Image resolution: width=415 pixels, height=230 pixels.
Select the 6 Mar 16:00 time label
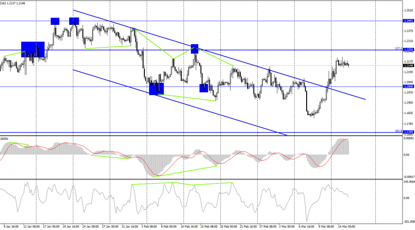307,227
